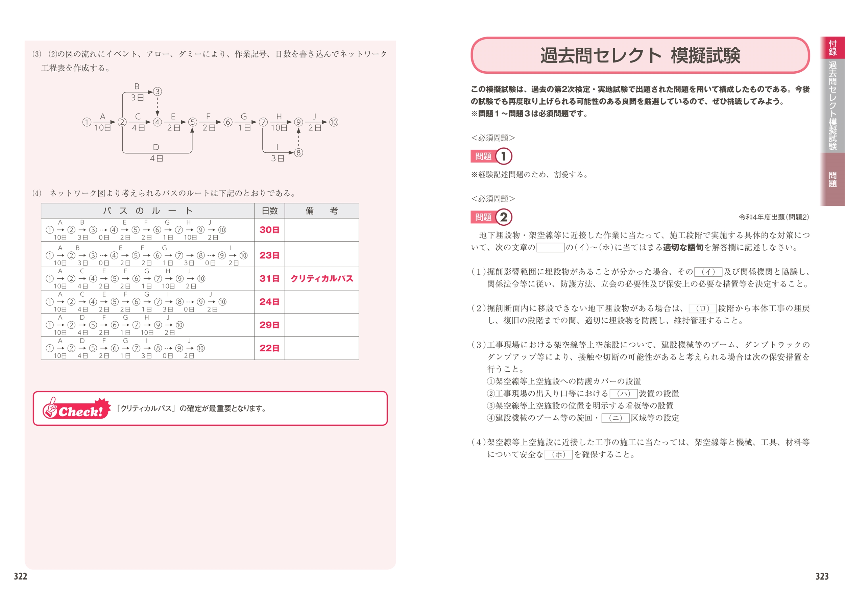The image size is (845, 598).
Task: Select 過去問セレクト模擬試験 vertical tab
Action: (832, 105)
